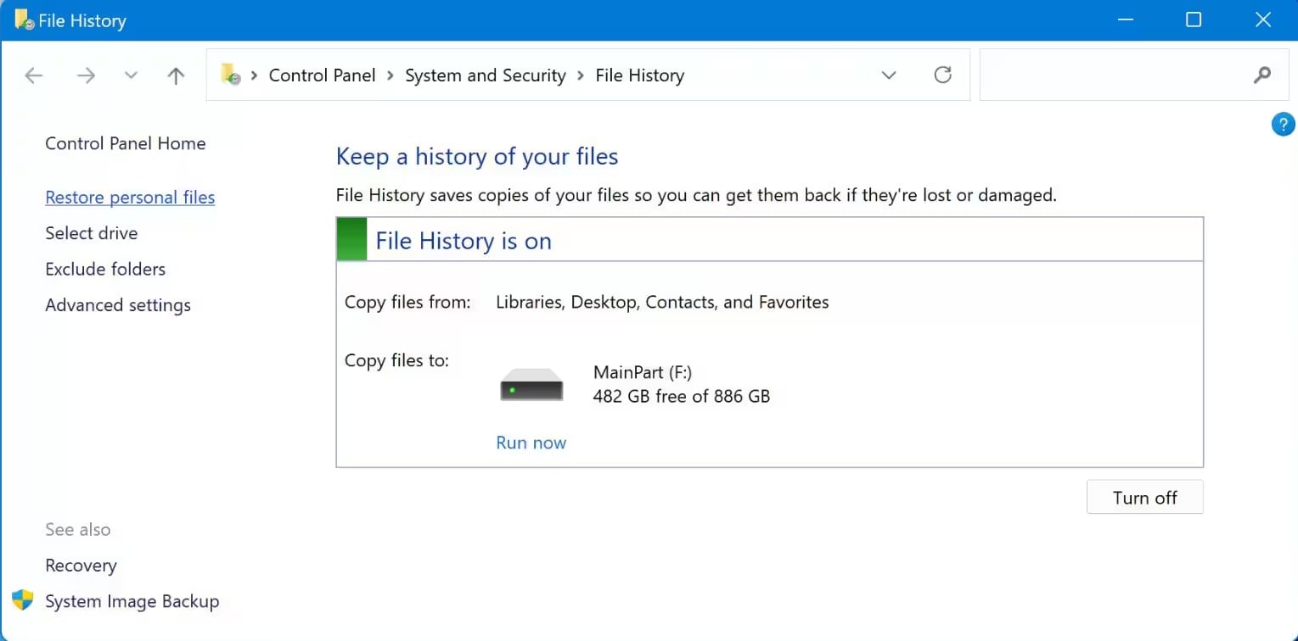Go up one level with up arrow
Image resolution: width=1298 pixels, height=641 pixels.
176,75
